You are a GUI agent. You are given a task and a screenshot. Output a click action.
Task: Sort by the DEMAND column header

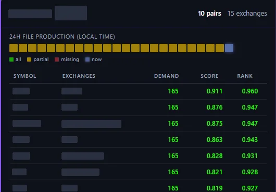tap(167, 76)
